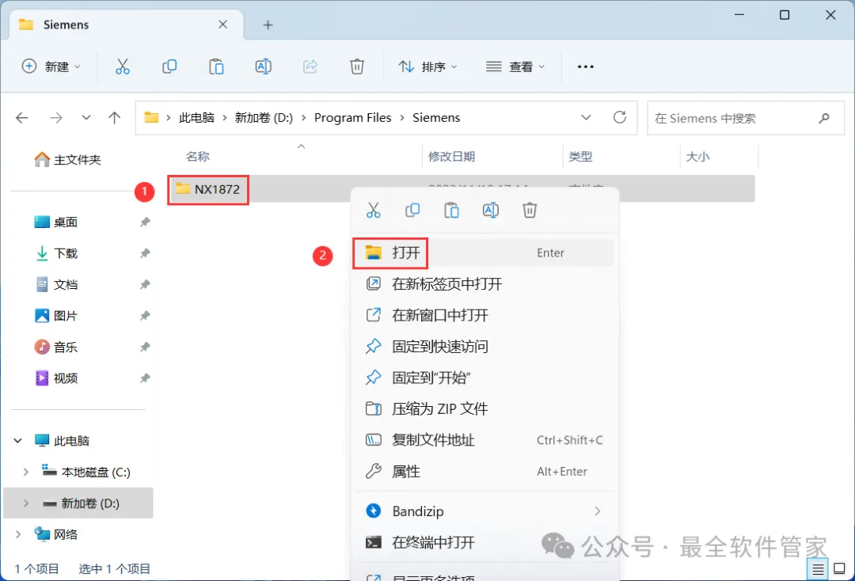Select 网络 in the sidebar

57,534
